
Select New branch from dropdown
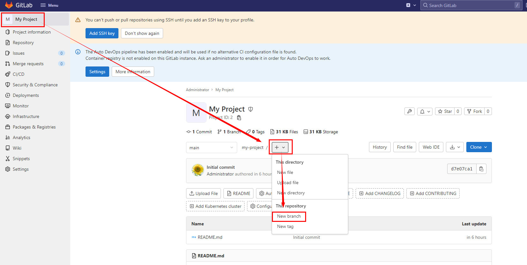(289, 216)
